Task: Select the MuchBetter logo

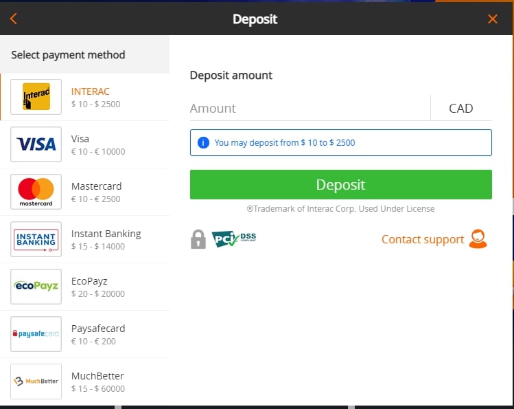Action: 36,382
